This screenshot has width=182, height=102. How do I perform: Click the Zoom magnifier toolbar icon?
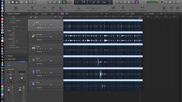pyautogui.click(x=172, y=8)
